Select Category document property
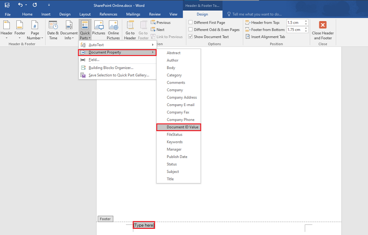 [x=179, y=75]
